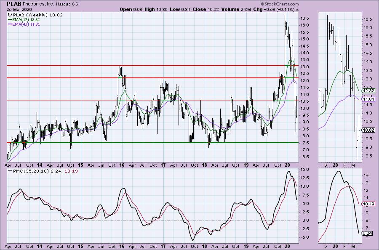Open the © StockCharts.com link
Viewport: 379px width, 250px height.
pos(280,4)
